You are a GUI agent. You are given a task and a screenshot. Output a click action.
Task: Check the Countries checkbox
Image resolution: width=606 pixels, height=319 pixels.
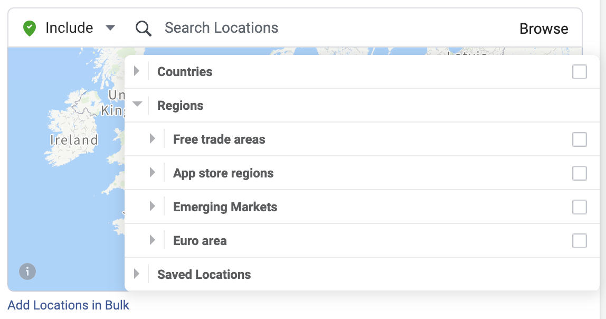point(579,72)
